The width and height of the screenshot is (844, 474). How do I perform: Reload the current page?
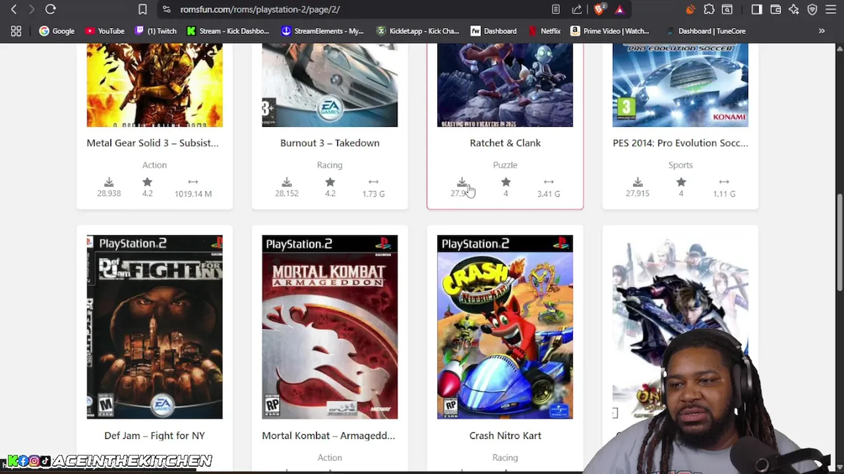(50, 9)
